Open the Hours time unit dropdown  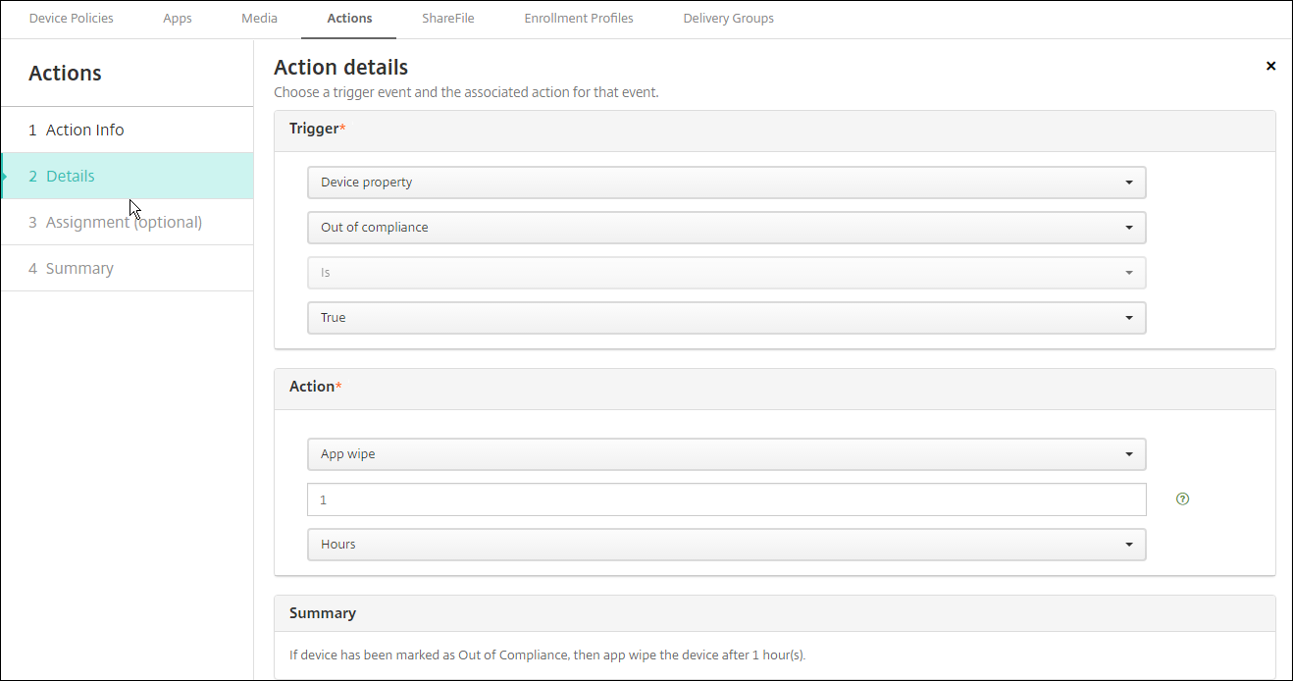pyautogui.click(x=726, y=545)
